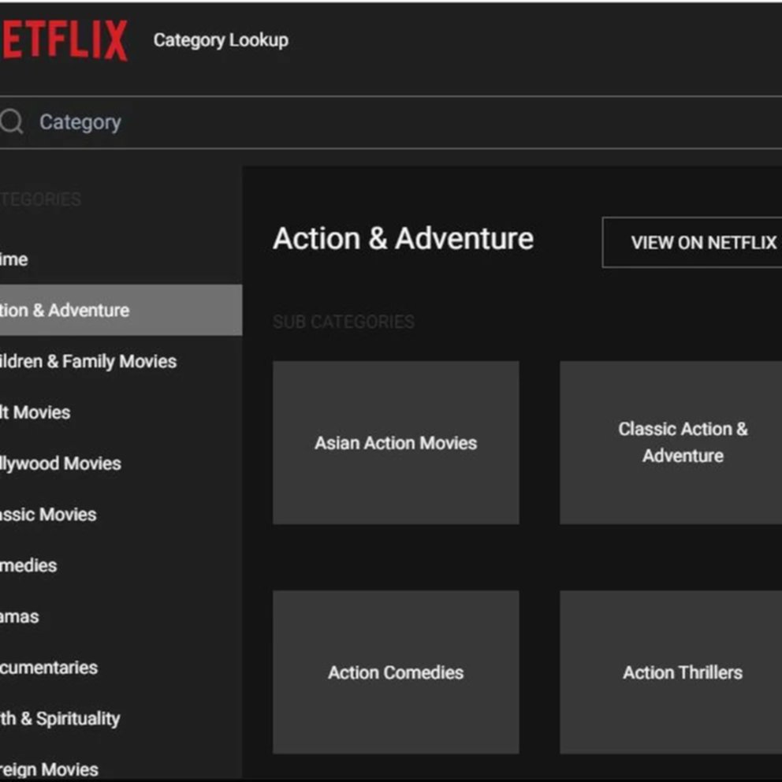Click the Netflix logo

(64, 41)
